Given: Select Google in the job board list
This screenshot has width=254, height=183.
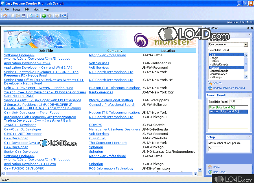Looking at the screenshot, I should [x=226, y=58].
